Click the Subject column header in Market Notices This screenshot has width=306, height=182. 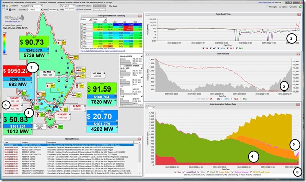click(33, 142)
